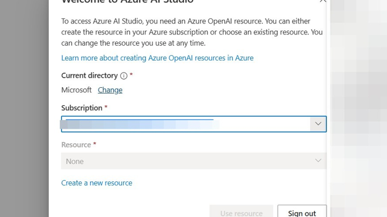This screenshot has height=217, width=387.
Task: Click the Microsoft directory name
Action: point(76,90)
